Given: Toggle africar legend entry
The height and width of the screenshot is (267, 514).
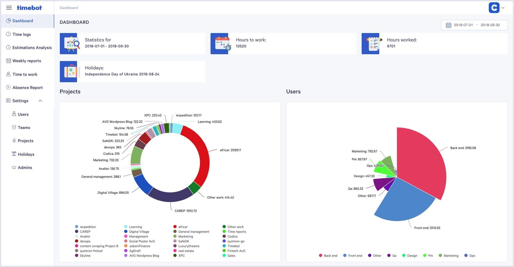Looking at the screenshot, I should [181, 227].
